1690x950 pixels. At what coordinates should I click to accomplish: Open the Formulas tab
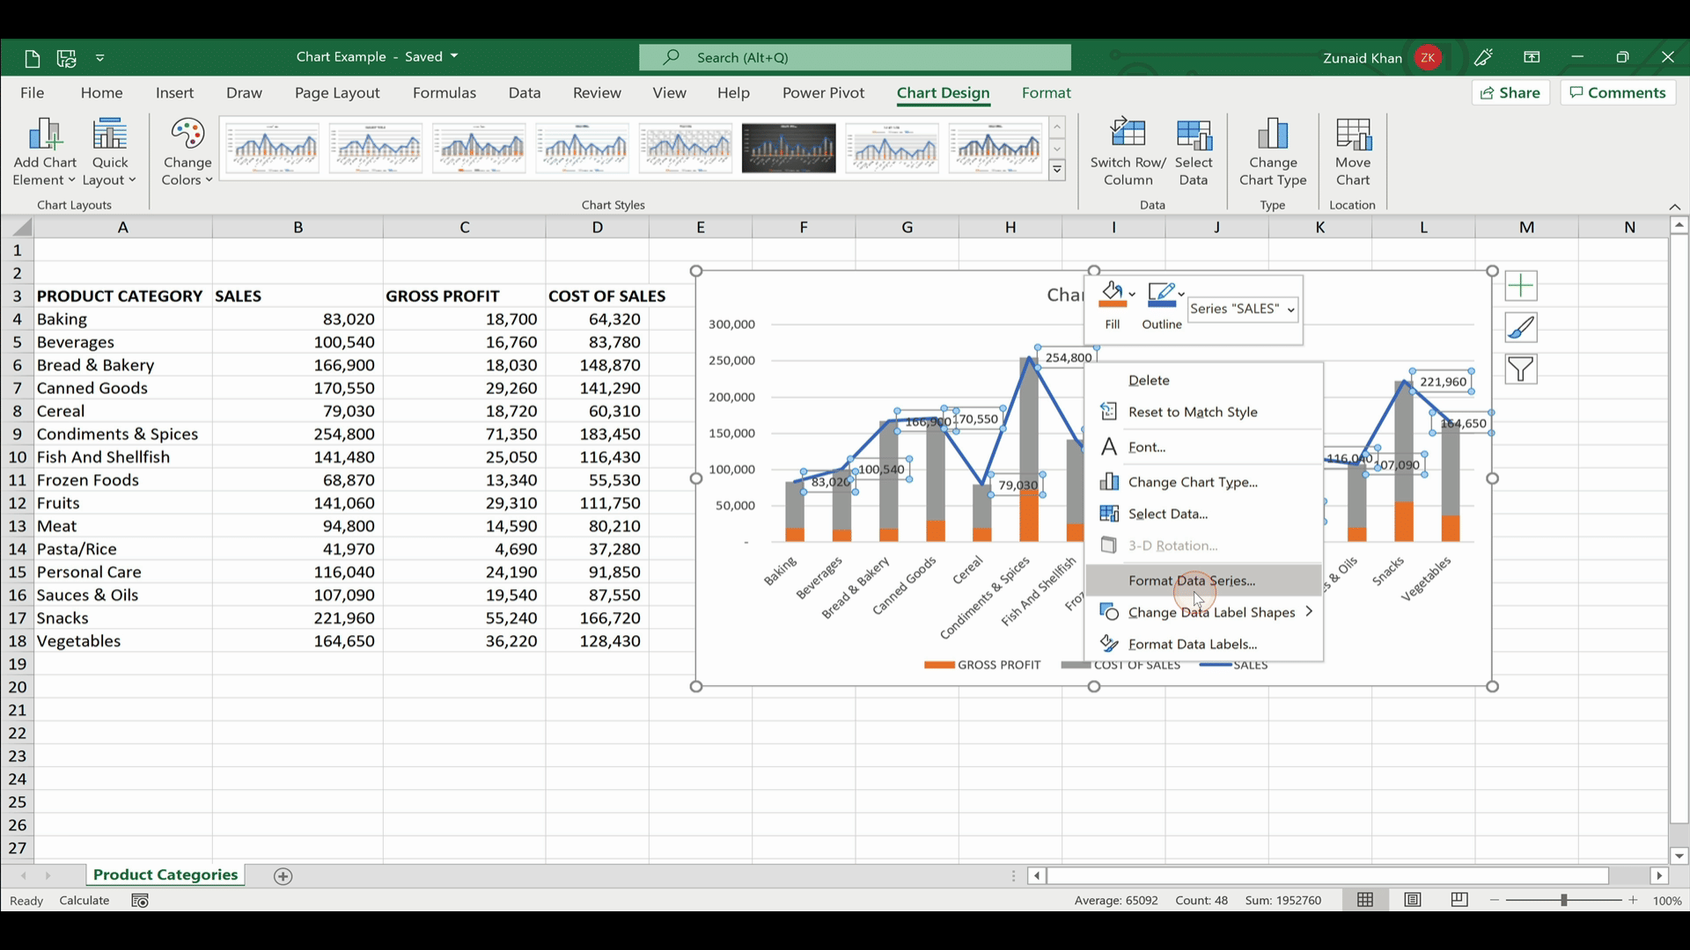click(444, 93)
